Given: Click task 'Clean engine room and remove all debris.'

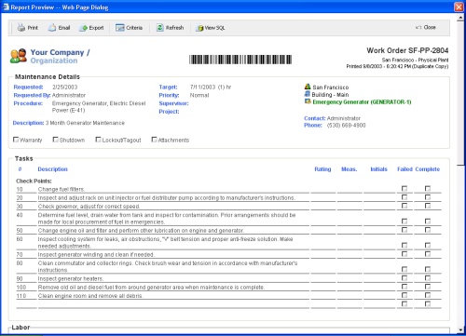Looking at the screenshot, I should 90,296.
